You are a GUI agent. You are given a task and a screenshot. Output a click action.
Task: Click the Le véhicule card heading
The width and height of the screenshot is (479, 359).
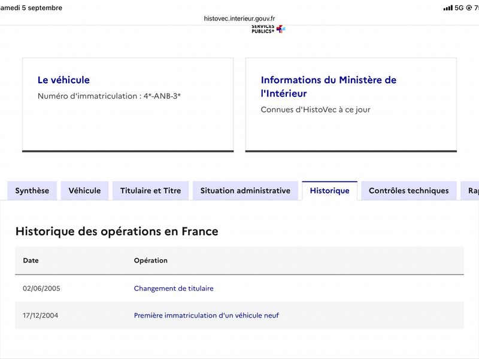(63, 80)
